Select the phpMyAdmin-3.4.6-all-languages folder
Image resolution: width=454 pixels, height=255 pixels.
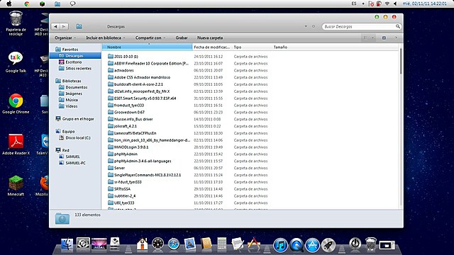click(143, 161)
